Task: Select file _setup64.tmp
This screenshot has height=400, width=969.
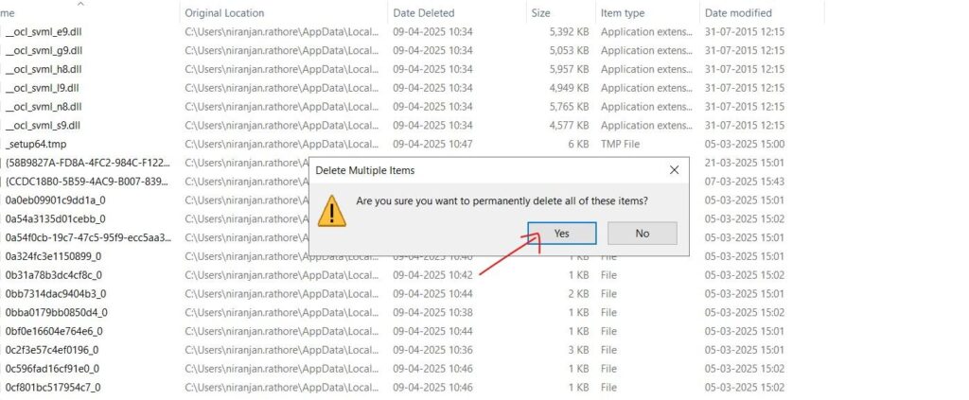Action: 35,144
